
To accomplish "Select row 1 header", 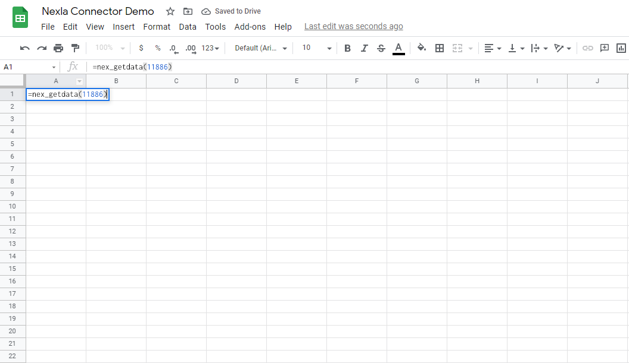I will pyautogui.click(x=13, y=94).
